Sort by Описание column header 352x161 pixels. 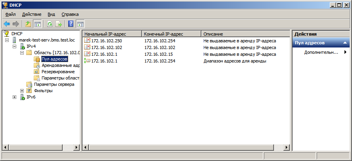(x=246, y=34)
